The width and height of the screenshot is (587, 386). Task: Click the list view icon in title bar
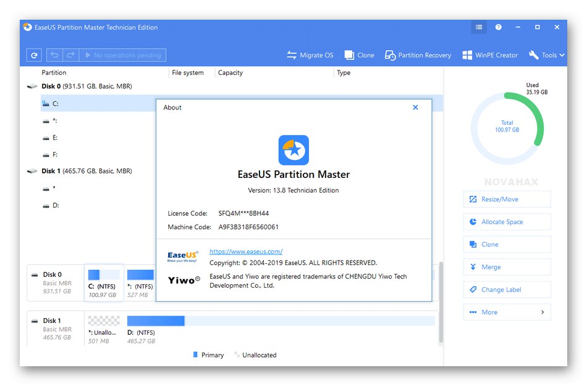pos(479,27)
